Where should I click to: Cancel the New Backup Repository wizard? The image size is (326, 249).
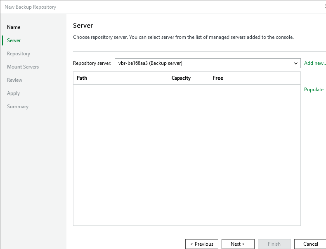click(x=310, y=244)
